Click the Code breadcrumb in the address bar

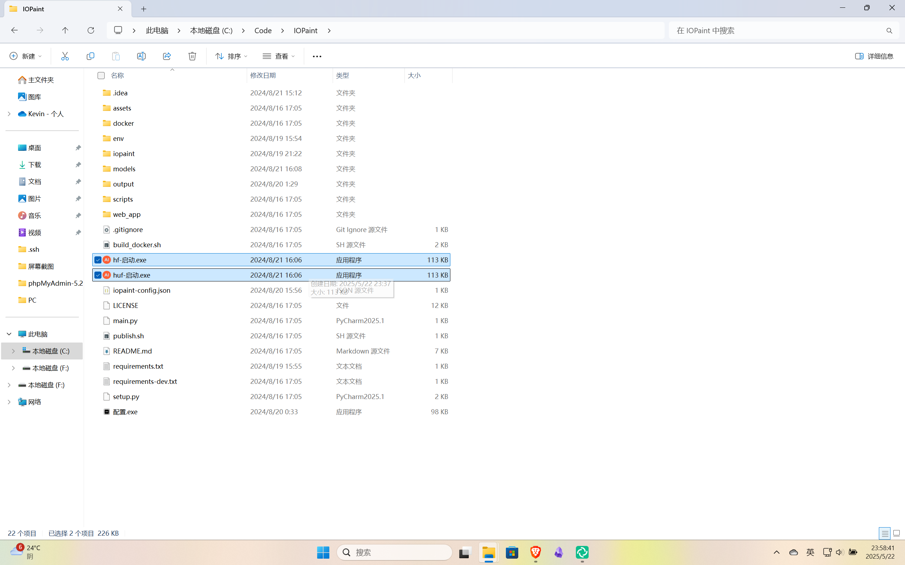coord(263,30)
